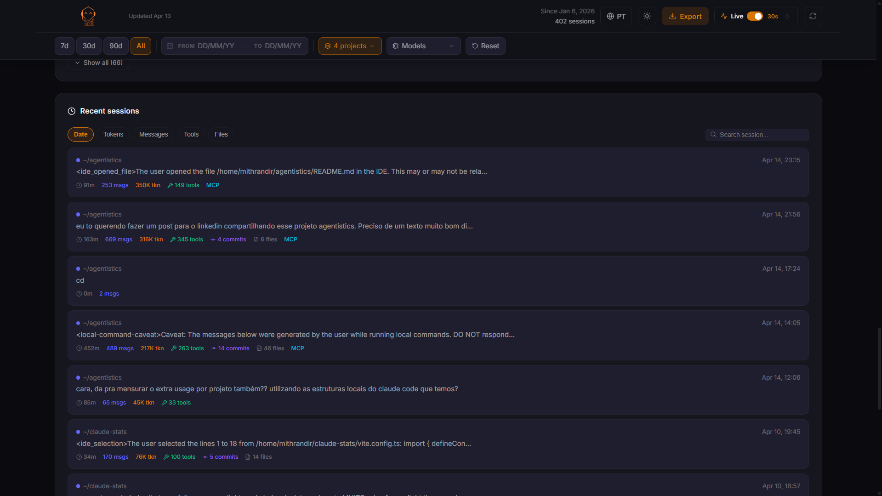Click the Search session input field
The height and width of the screenshot is (496, 882).
(762, 135)
